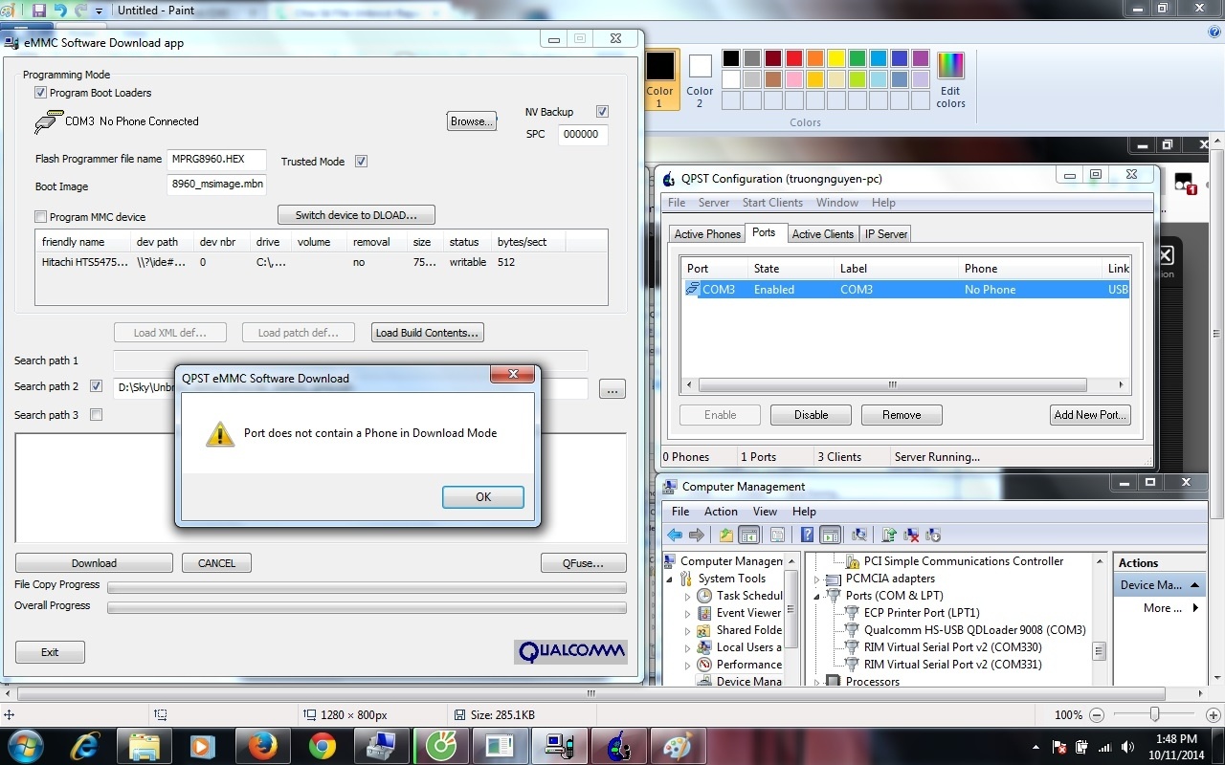
Task: Click volume speaker icon in system tray
Action: click(1127, 747)
